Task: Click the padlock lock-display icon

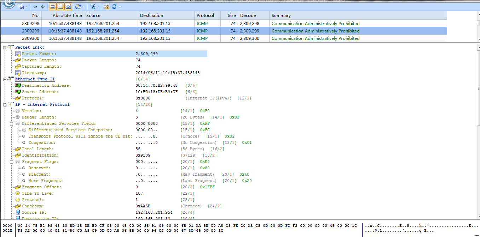Action: 106,6
